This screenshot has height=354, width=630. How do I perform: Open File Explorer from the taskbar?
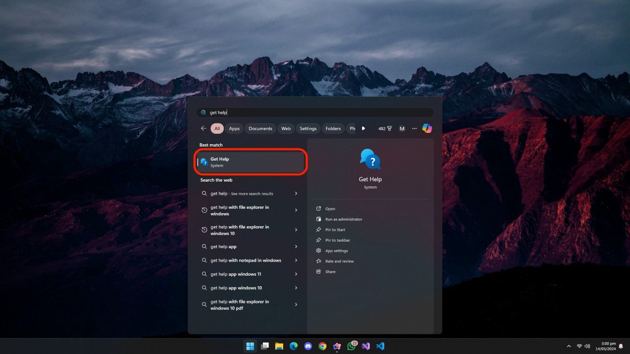[x=279, y=346]
